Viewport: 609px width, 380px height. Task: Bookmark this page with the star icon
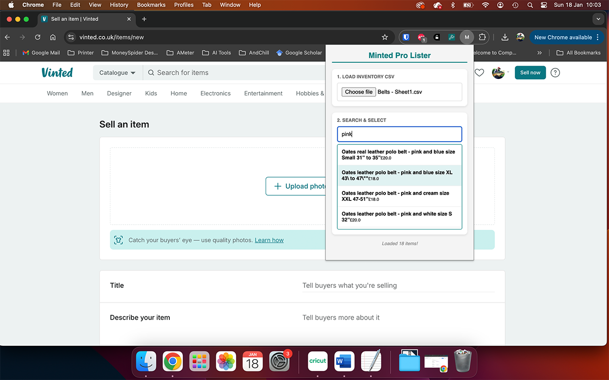(x=385, y=37)
